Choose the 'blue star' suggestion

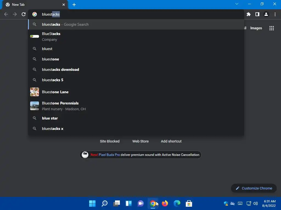tap(136, 118)
